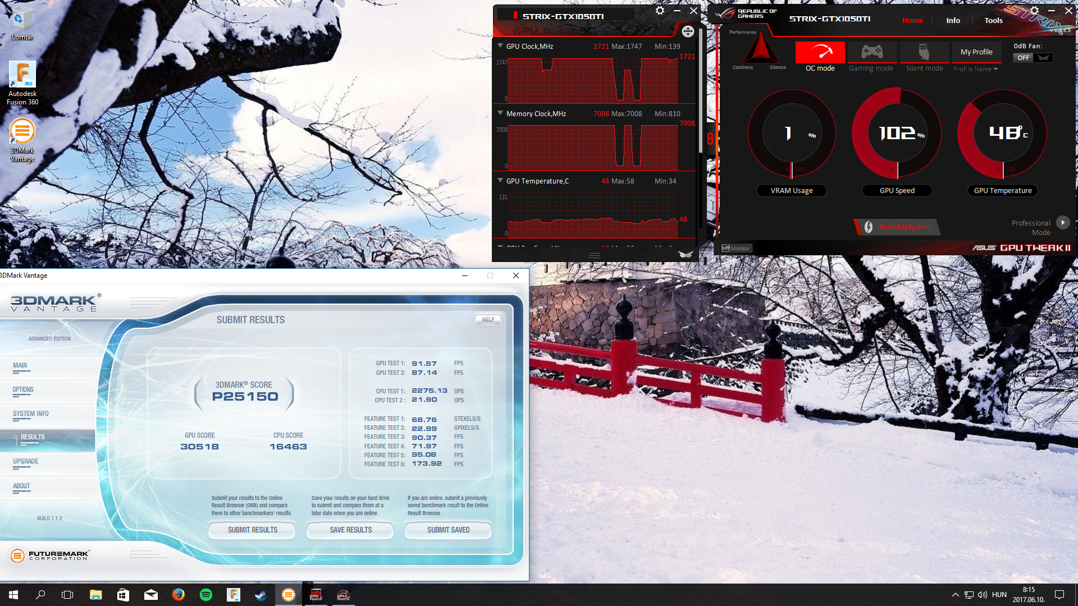Screen dimensions: 1078x606
Task: Open taskbar search magnifier
Action: [x=40, y=595]
